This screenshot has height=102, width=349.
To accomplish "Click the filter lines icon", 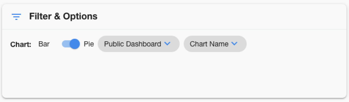I will (x=16, y=17).
